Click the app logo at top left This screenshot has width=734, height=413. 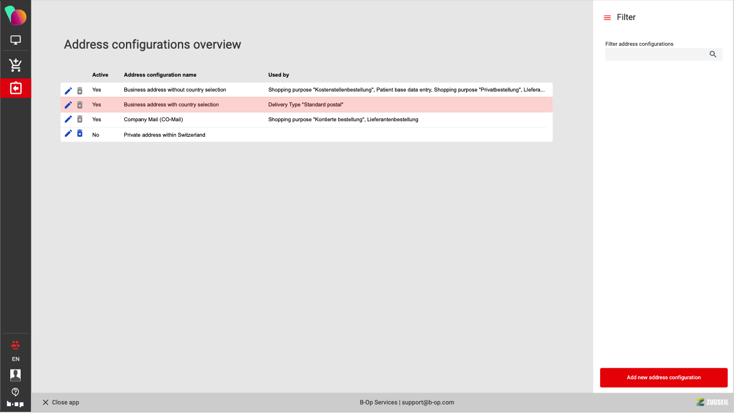15,15
